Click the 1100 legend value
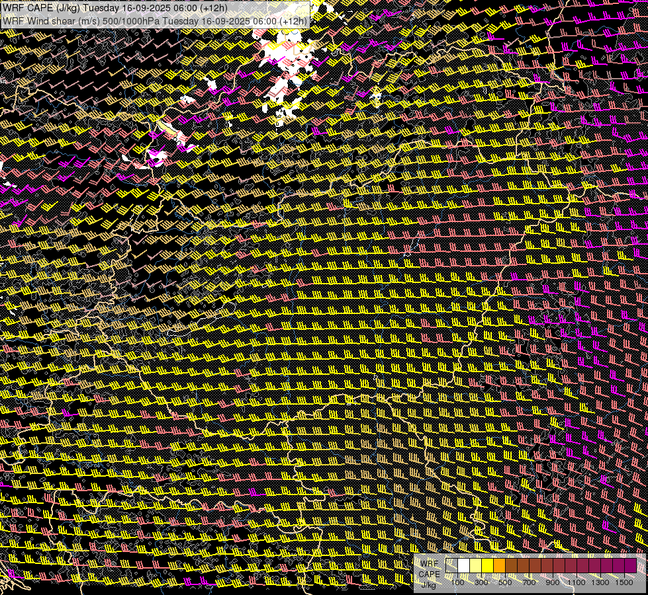Screen dimensions: 648x595 coord(577,582)
